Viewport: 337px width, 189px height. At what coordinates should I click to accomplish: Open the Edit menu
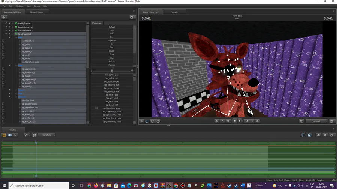[x=10, y=6]
